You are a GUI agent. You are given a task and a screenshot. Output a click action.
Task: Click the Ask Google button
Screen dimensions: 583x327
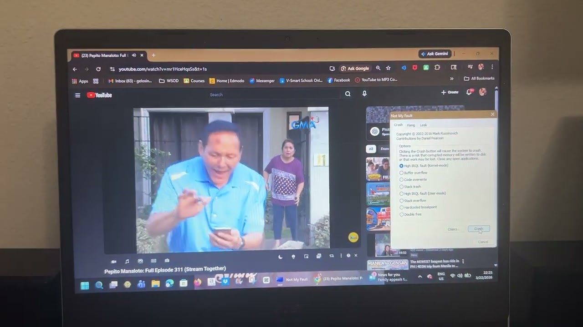pos(355,69)
